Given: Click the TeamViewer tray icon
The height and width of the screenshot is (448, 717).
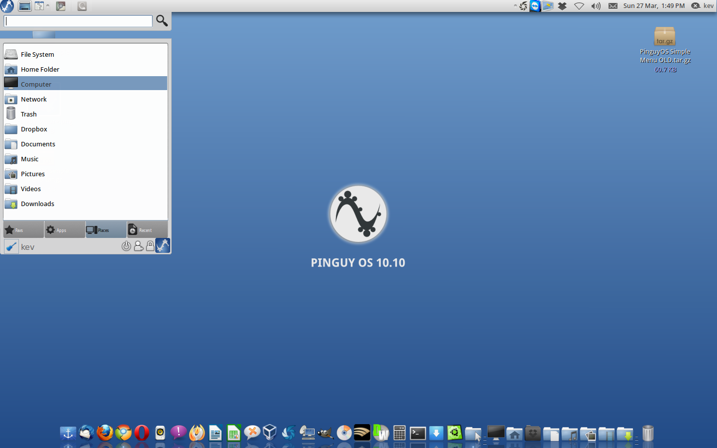Looking at the screenshot, I should (535, 6).
